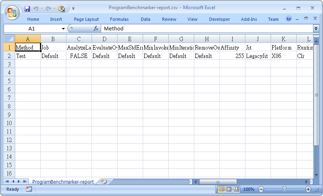This screenshot has height=196, width=323.
Task: Open Customize Quick Access Toolbar dropdown
Action: coord(73,9)
